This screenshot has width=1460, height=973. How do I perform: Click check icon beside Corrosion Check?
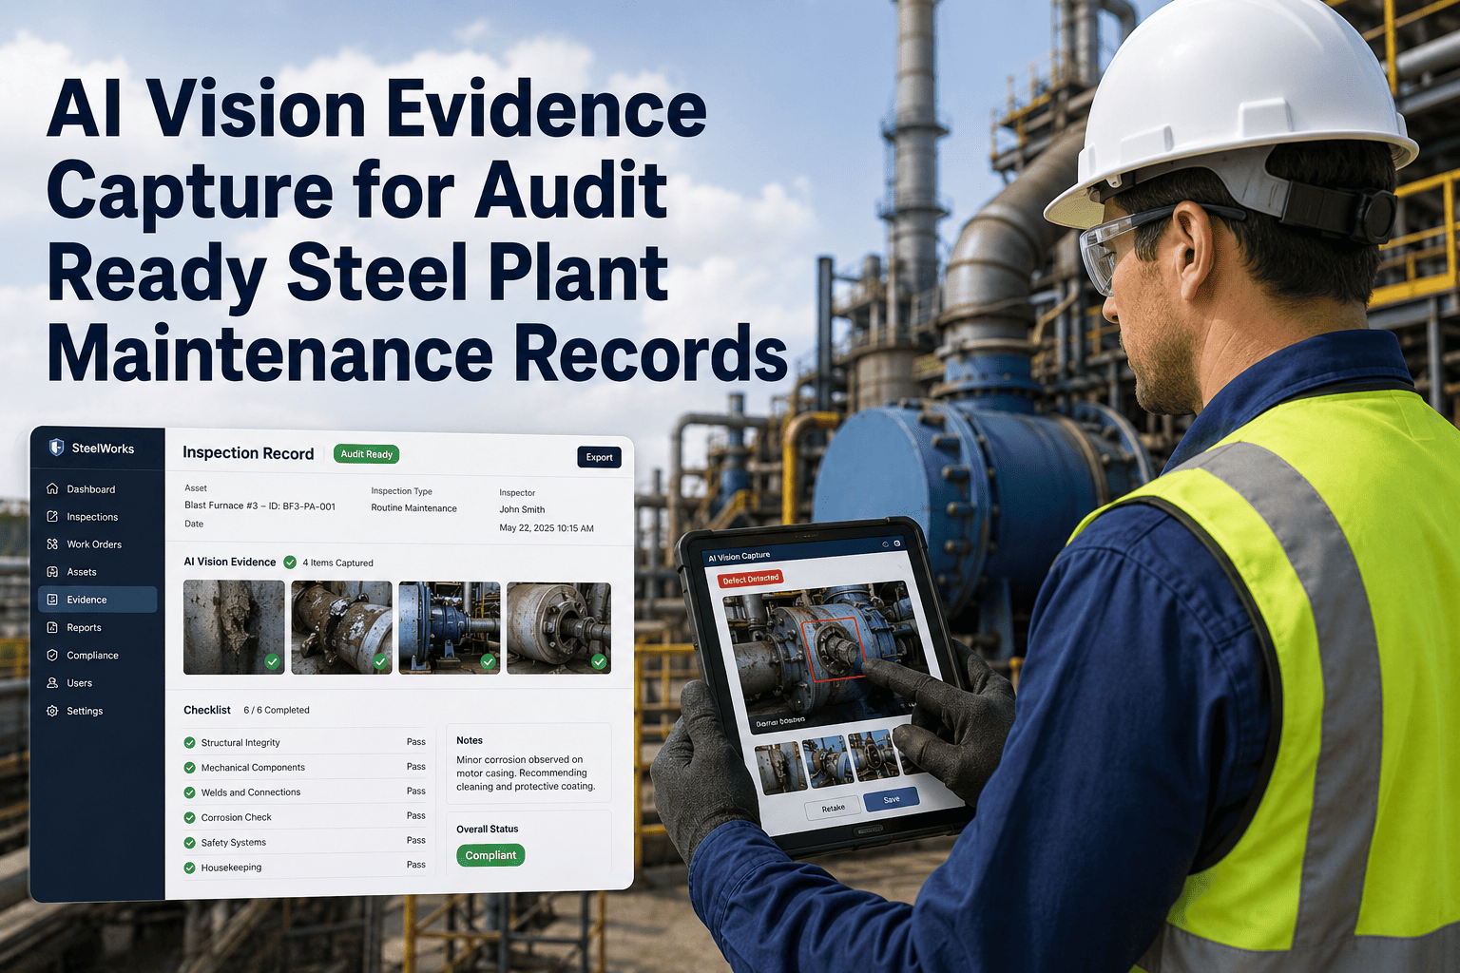[189, 817]
